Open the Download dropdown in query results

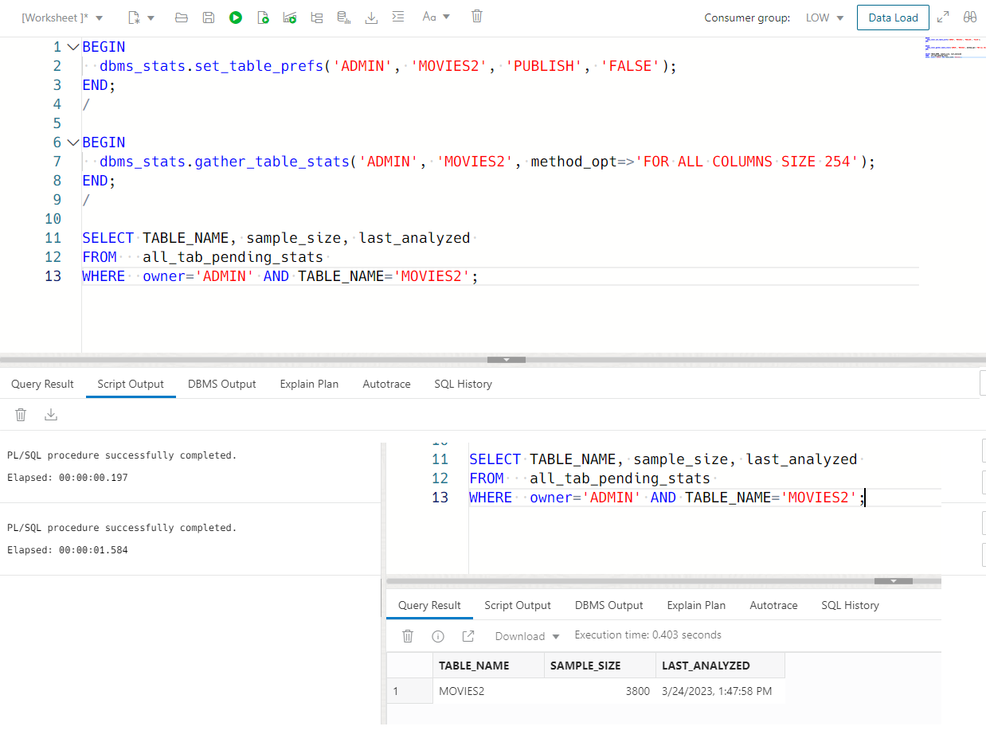click(527, 636)
